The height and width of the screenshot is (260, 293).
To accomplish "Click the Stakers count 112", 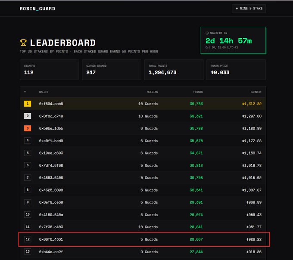I will (29, 72).
